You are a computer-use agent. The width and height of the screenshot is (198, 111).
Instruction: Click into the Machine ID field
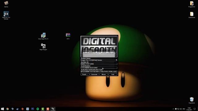pyautogui.click(x=99, y=64)
